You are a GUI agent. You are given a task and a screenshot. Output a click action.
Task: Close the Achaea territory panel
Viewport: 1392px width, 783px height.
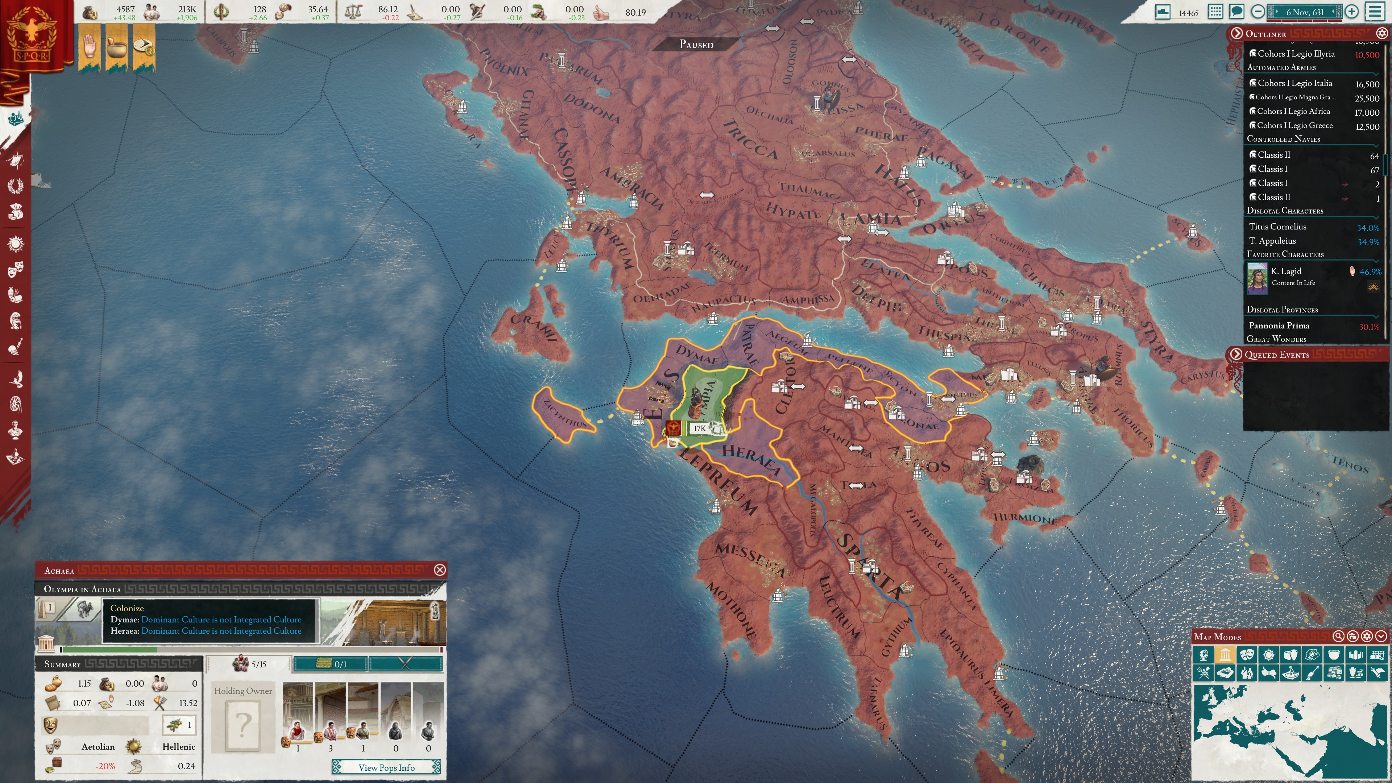tap(440, 569)
